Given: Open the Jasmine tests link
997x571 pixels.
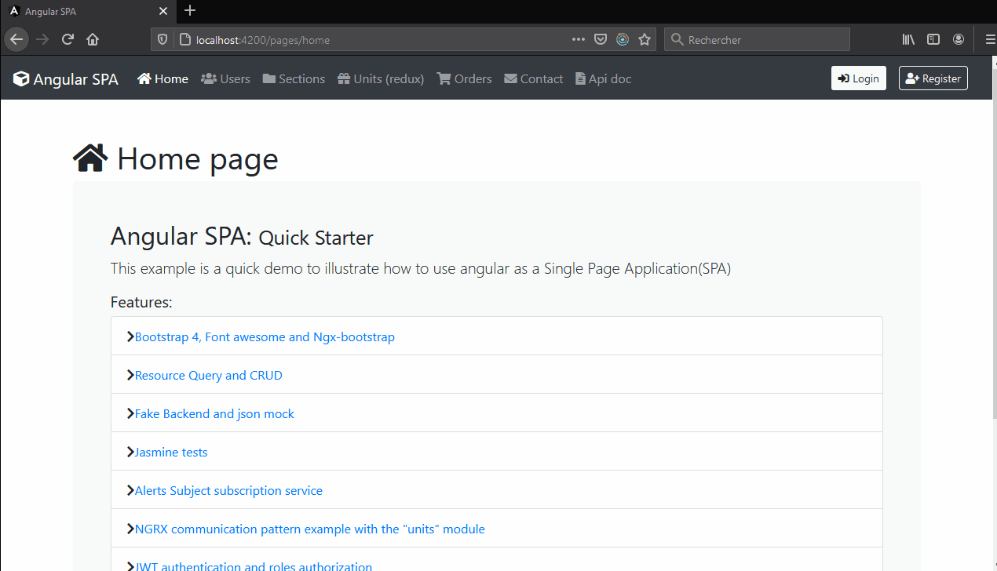Looking at the screenshot, I should click(170, 452).
